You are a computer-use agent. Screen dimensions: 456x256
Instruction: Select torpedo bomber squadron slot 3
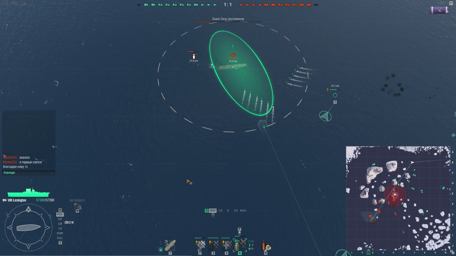[x=213, y=245]
